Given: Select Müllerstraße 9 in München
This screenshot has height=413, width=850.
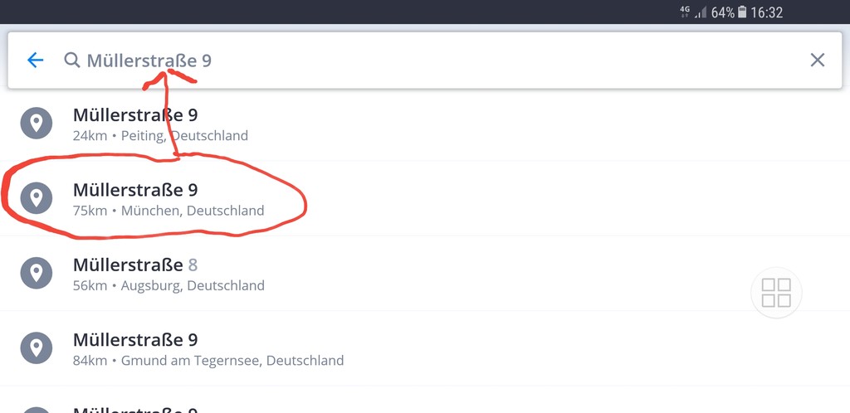Looking at the screenshot, I should pos(425,198).
